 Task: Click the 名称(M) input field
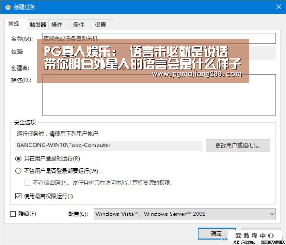[159, 38]
